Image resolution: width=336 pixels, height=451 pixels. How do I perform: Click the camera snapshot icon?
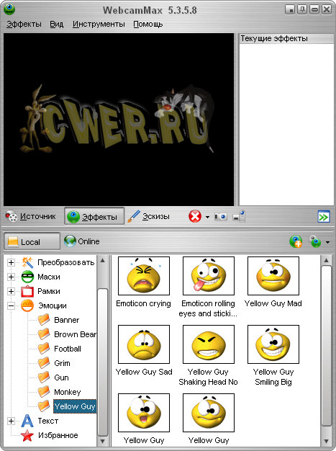click(221, 216)
